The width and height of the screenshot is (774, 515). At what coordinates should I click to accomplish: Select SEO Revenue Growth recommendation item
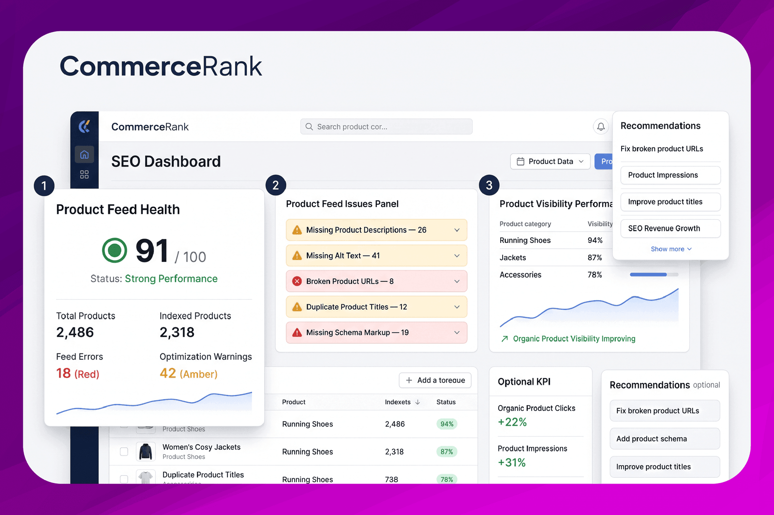(670, 228)
